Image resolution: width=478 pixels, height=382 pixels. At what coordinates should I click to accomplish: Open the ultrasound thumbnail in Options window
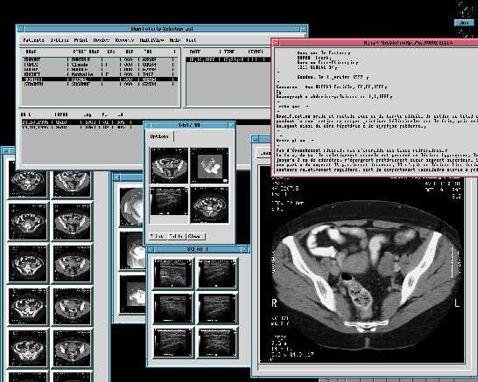click(169, 201)
